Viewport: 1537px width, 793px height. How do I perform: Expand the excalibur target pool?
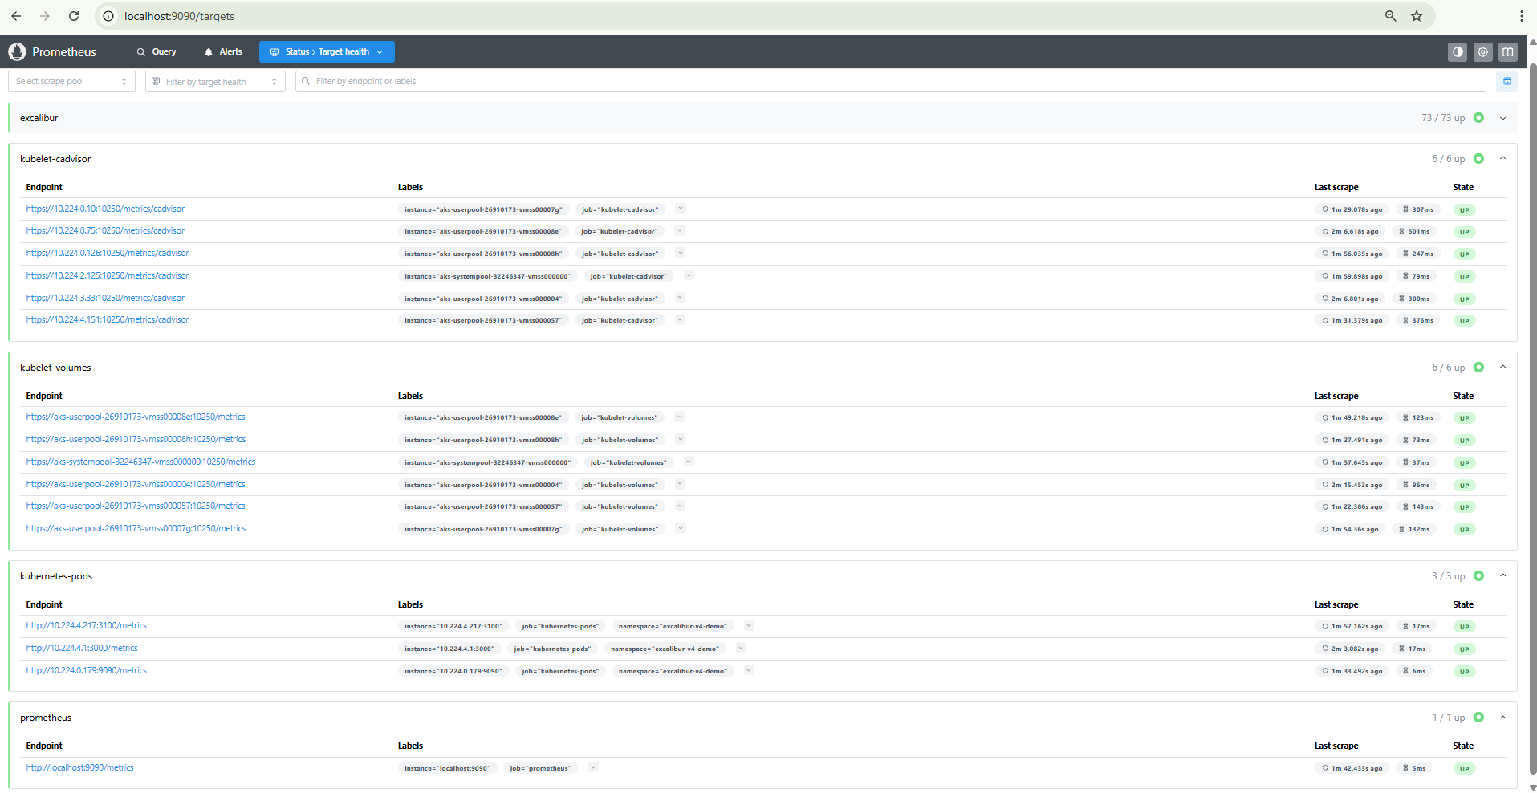1502,117
